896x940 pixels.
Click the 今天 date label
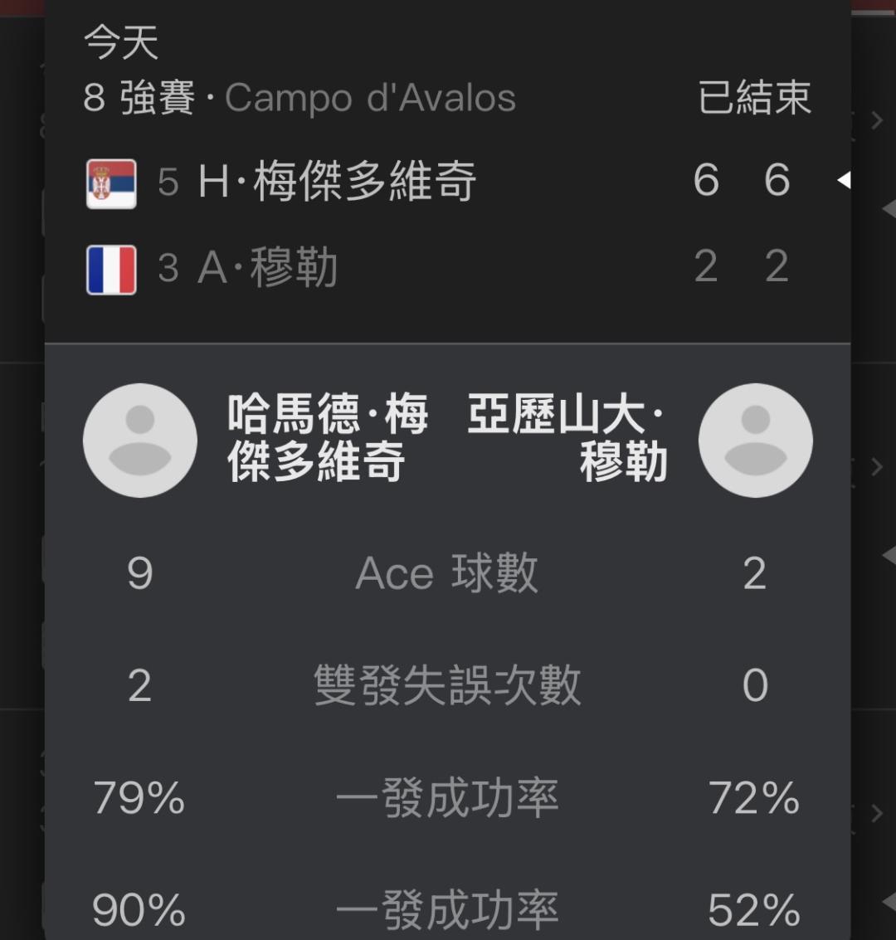(121, 43)
